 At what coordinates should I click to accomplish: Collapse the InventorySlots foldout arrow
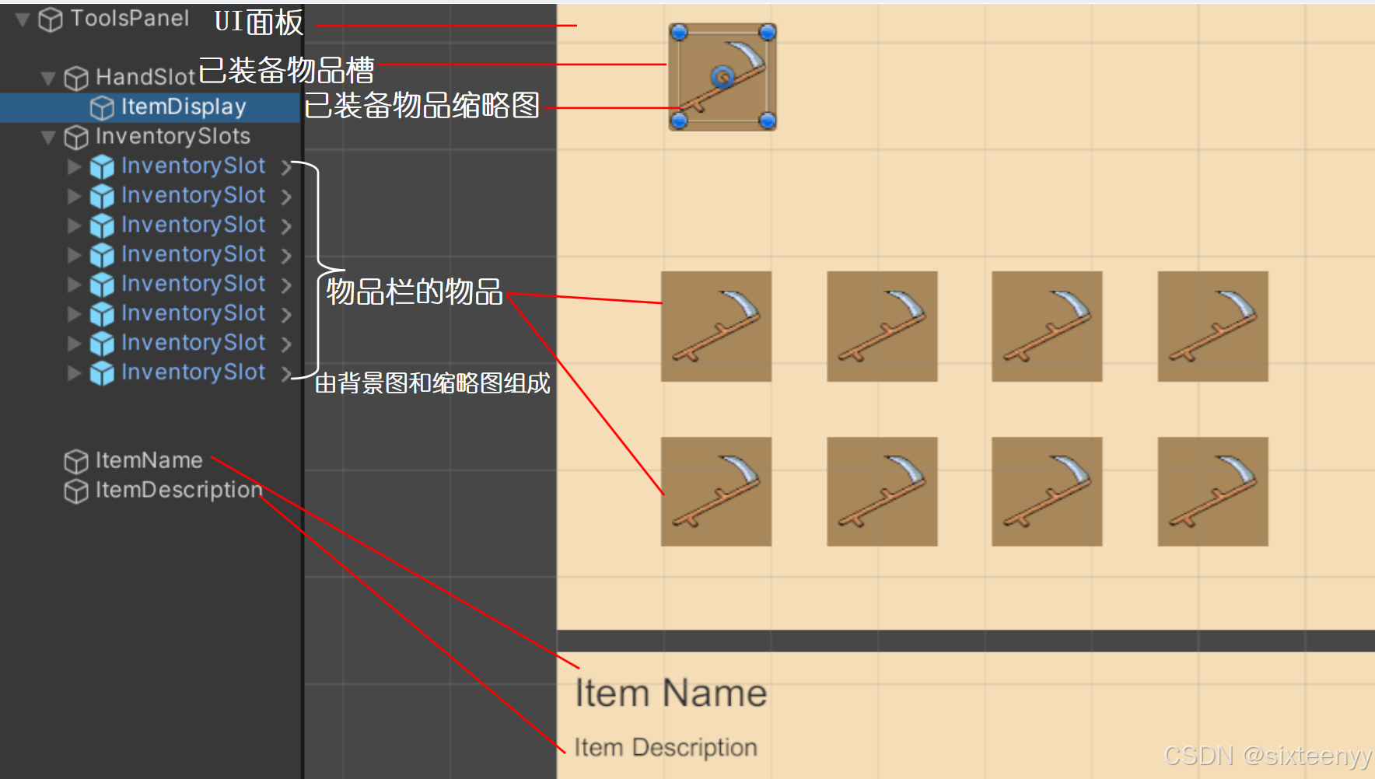coord(48,137)
